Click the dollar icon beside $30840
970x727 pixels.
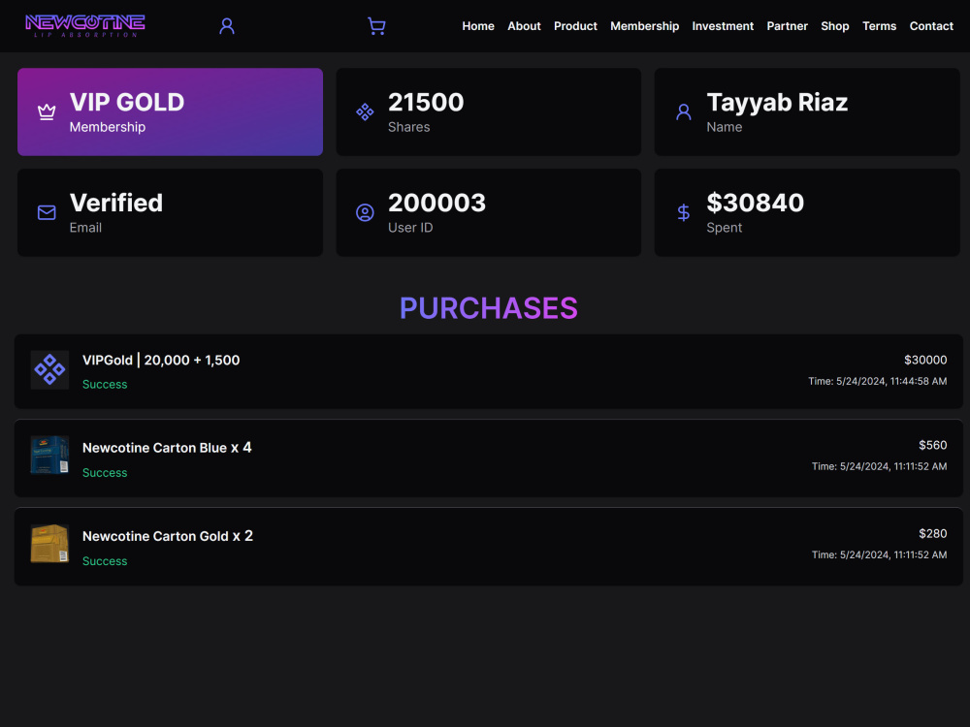click(x=684, y=212)
